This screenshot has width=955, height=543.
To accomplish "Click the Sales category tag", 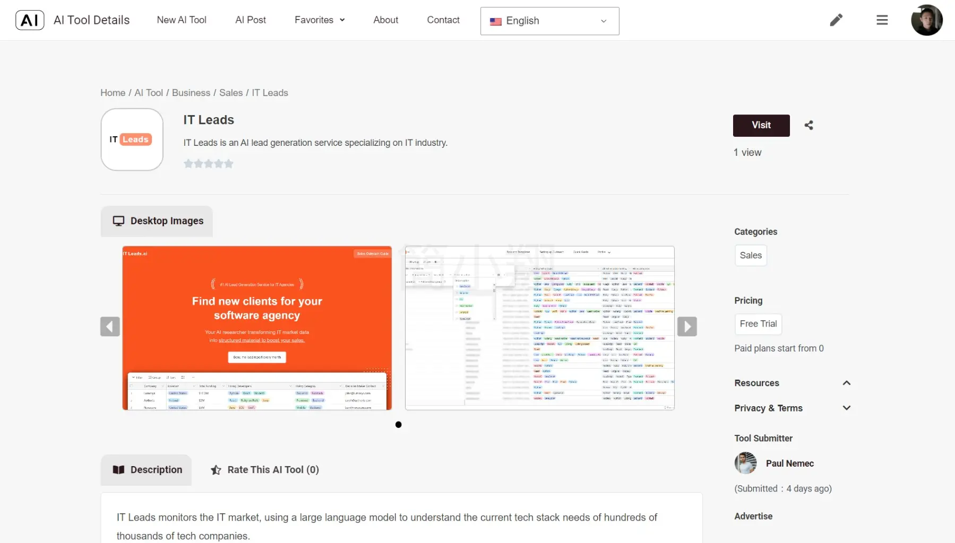I will click(751, 256).
